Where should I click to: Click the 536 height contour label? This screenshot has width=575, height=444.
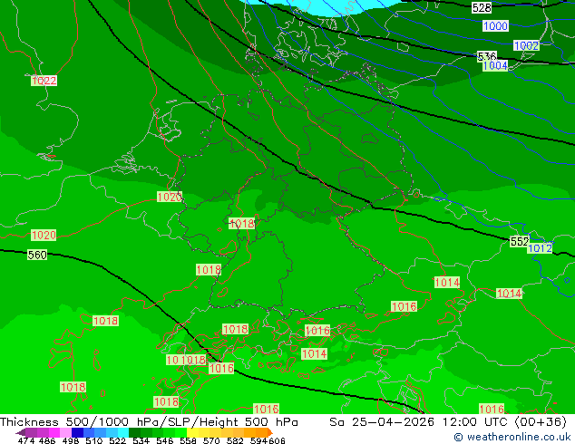(x=487, y=56)
